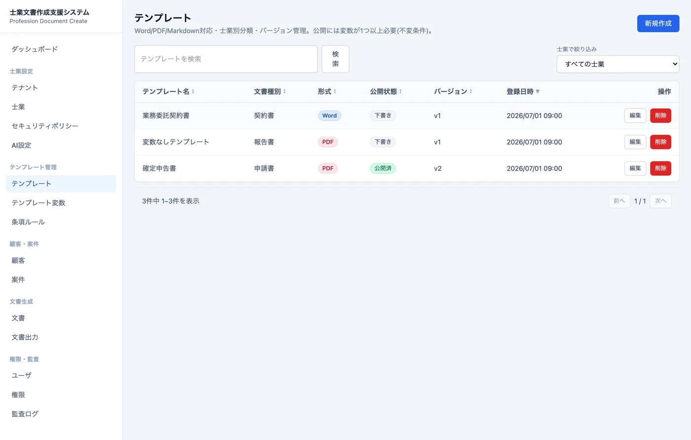Viewport: 691px width, 440px height.
Task: Open 権限 in the sidebar
Action: [61, 395]
